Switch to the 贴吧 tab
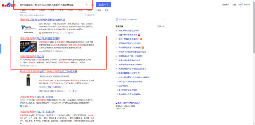This screenshot has width=255, height=125. point(42,10)
